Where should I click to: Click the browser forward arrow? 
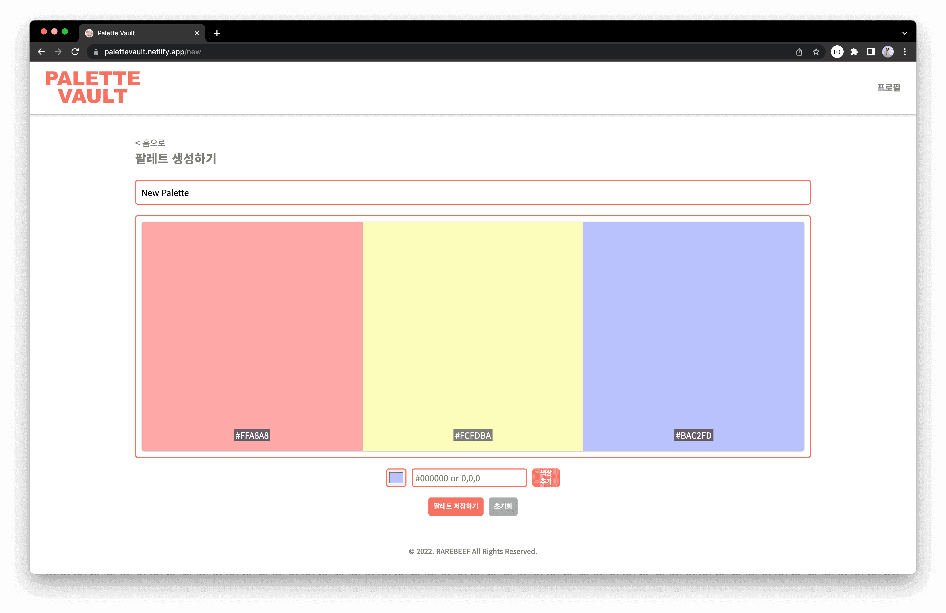pos(58,52)
